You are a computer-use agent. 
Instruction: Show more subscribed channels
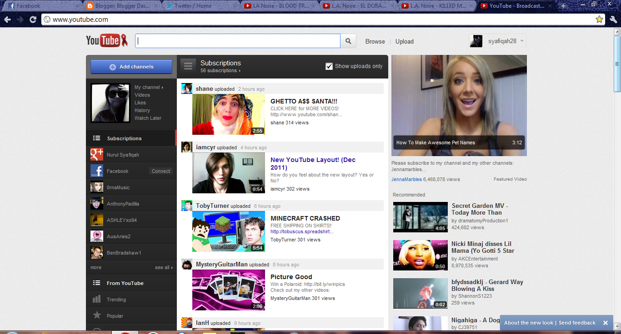(96, 267)
